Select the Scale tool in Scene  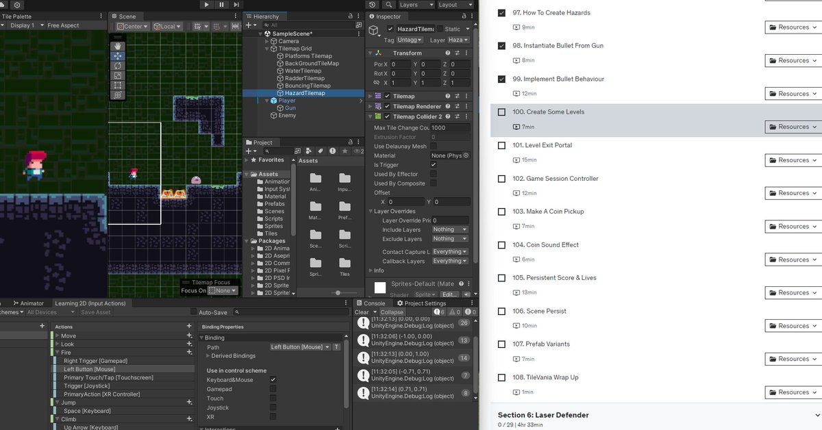tap(118, 75)
